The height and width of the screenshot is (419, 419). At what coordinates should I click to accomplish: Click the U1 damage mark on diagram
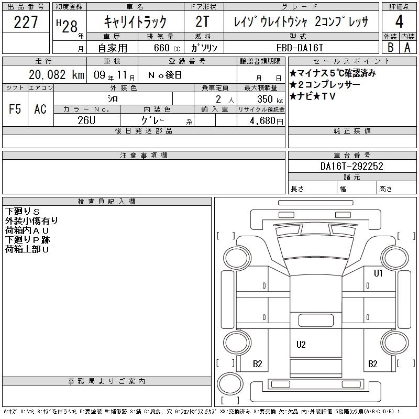[378, 273]
